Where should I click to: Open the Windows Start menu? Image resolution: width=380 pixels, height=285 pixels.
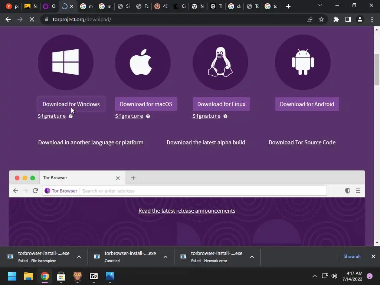[12, 276]
